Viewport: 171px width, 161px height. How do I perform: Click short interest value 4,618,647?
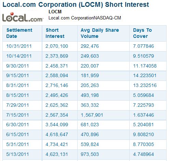[57, 135]
